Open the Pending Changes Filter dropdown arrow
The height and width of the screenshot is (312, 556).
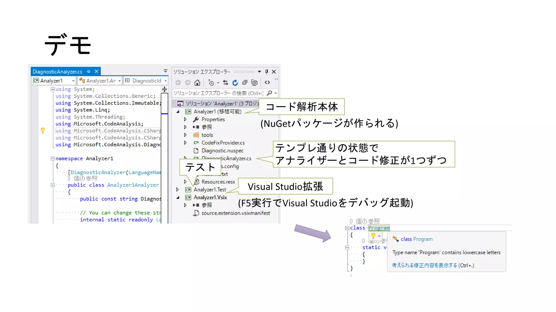pos(218,83)
